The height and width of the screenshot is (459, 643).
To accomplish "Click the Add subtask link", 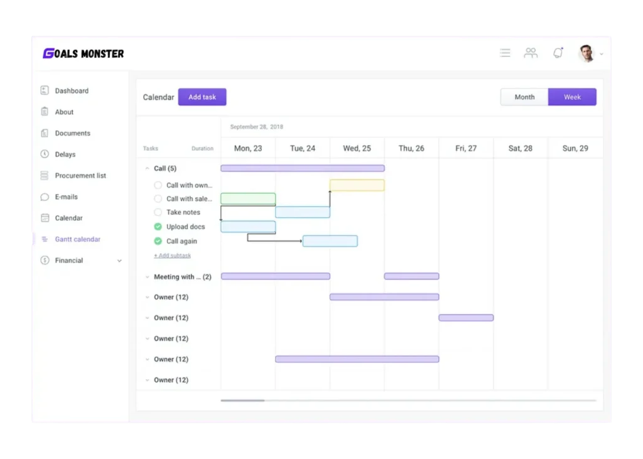I will [x=172, y=256].
